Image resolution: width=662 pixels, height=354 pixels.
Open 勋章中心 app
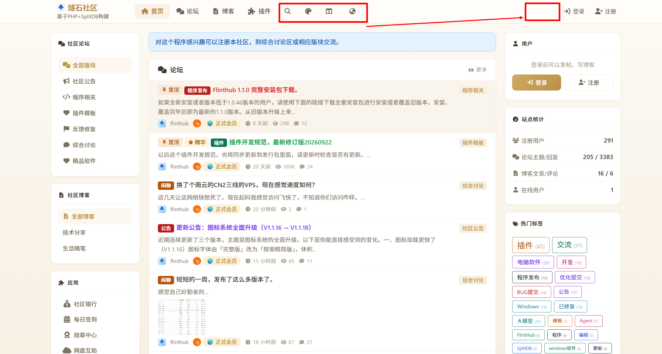click(95, 335)
